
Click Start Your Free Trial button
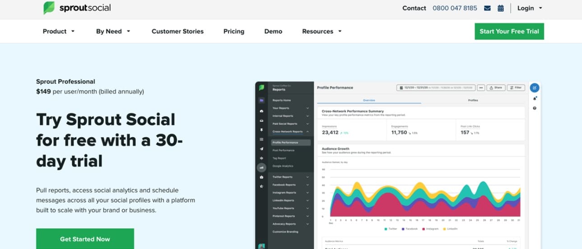tap(509, 32)
